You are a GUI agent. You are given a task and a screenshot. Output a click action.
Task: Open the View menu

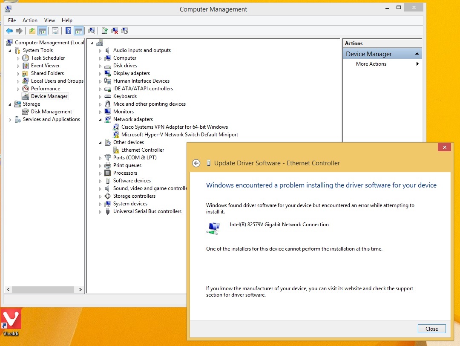coord(49,20)
